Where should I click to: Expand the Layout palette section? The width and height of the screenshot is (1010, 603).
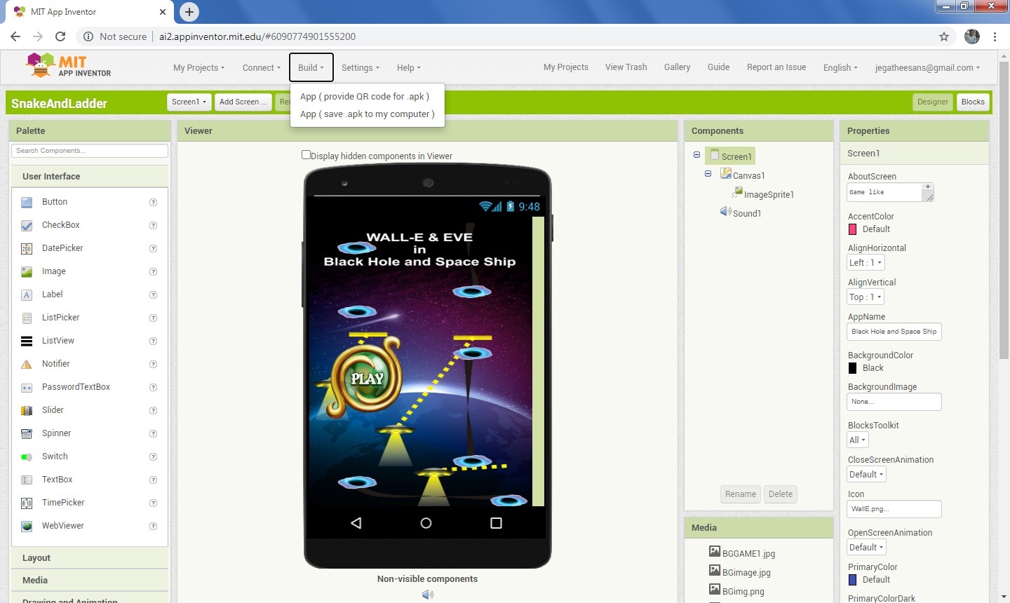tap(90, 558)
